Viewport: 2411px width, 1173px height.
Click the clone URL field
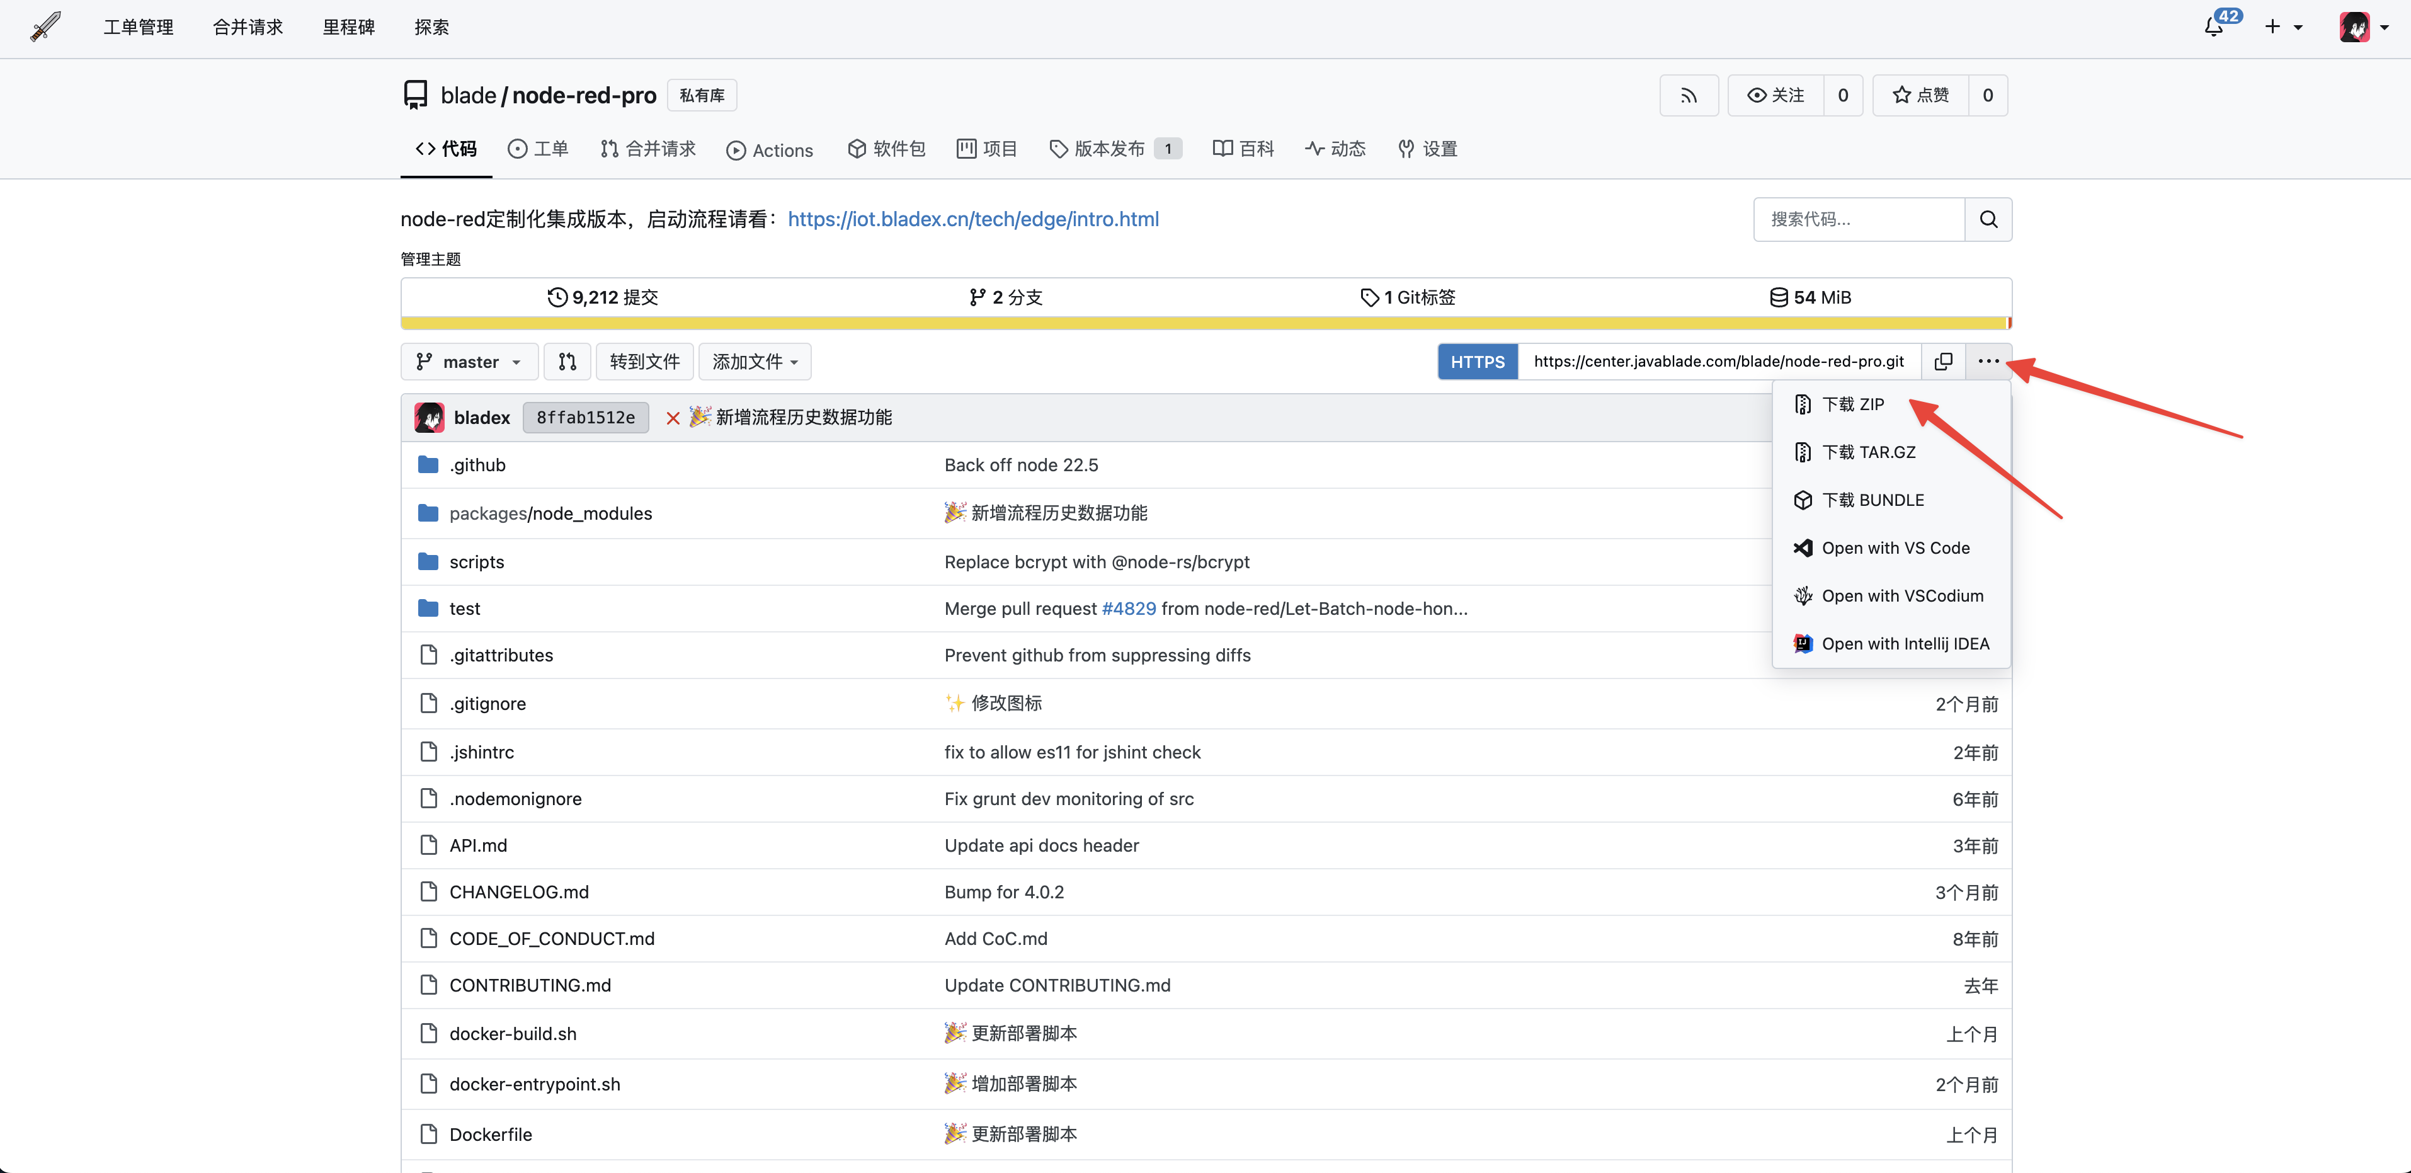click(x=1719, y=362)
